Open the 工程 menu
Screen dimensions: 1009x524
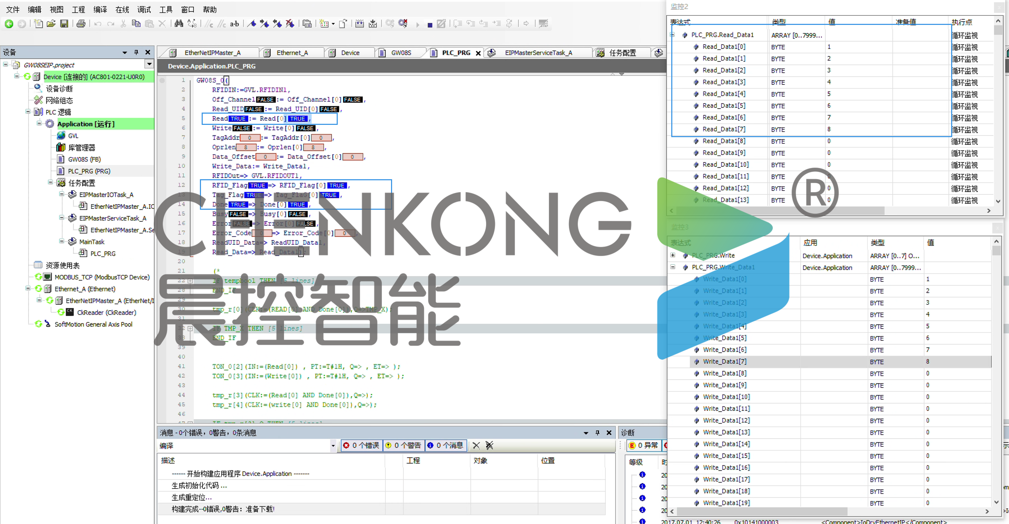78,9
